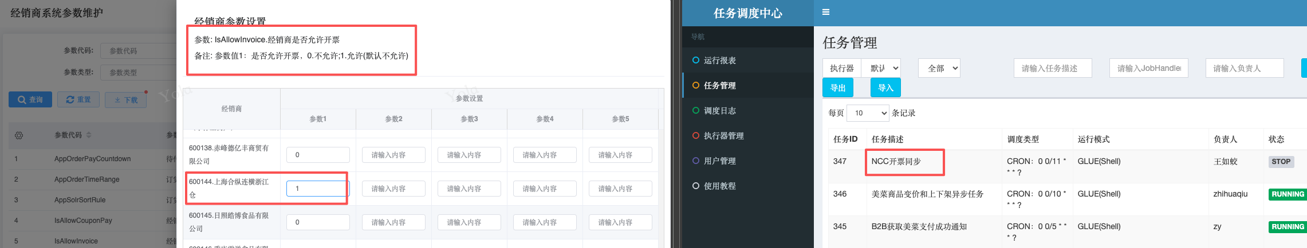The height and width of the screenshot is (248, 1307).
Task: Open the 执行器 默认 dropdown
Action: [x=881, y=68]
